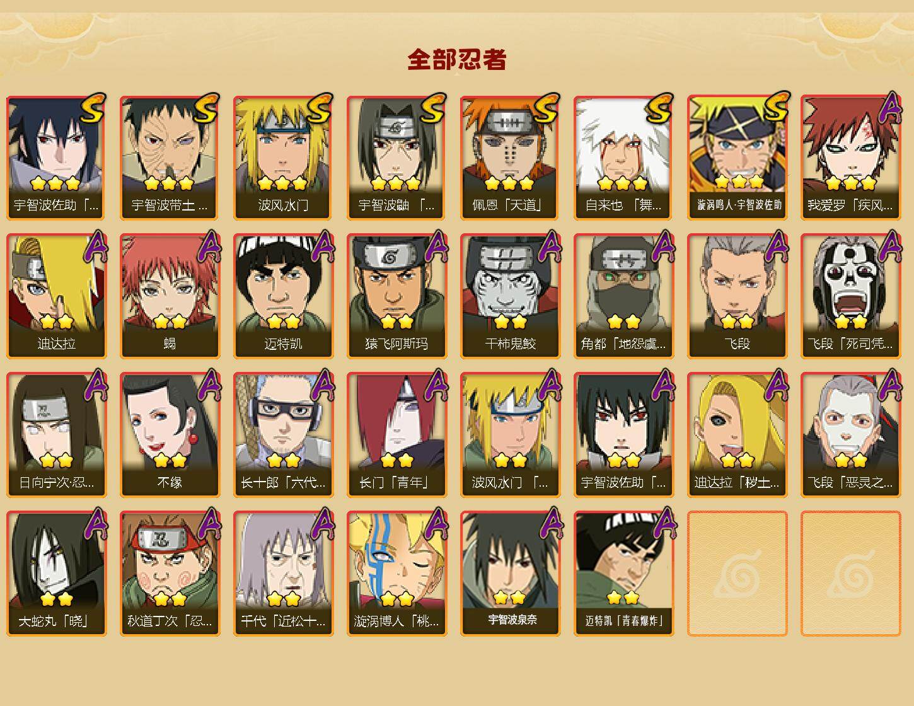
Task: Open the 猿飞阿斯玛 character card
Action: [x=396, y=296]
